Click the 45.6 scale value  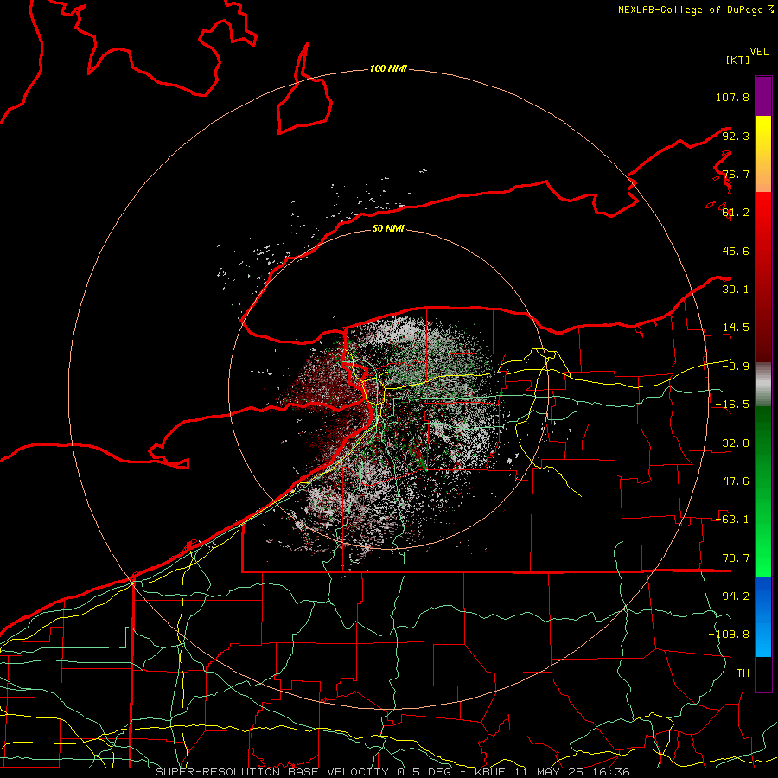pyautogui.click(x=736, y=251)
